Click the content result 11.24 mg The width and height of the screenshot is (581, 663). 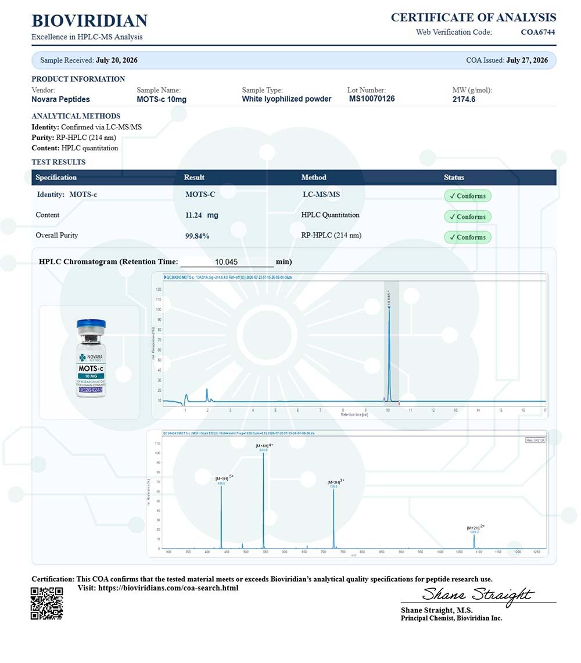tap(202, 215)
